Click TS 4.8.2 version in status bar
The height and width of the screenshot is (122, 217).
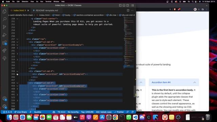61,112
